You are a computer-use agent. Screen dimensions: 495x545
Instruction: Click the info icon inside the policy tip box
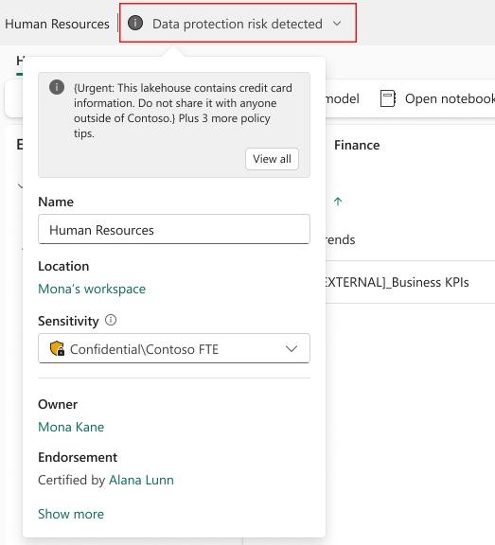(x=57, y=87)
